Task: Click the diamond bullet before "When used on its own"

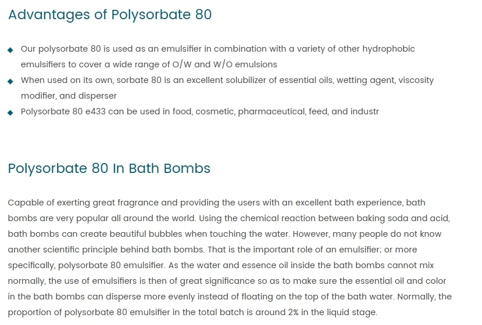Action: click(10, 81)
